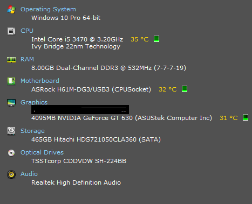
Task: Open the Audio section heading
Action: [x=29, y=174]
